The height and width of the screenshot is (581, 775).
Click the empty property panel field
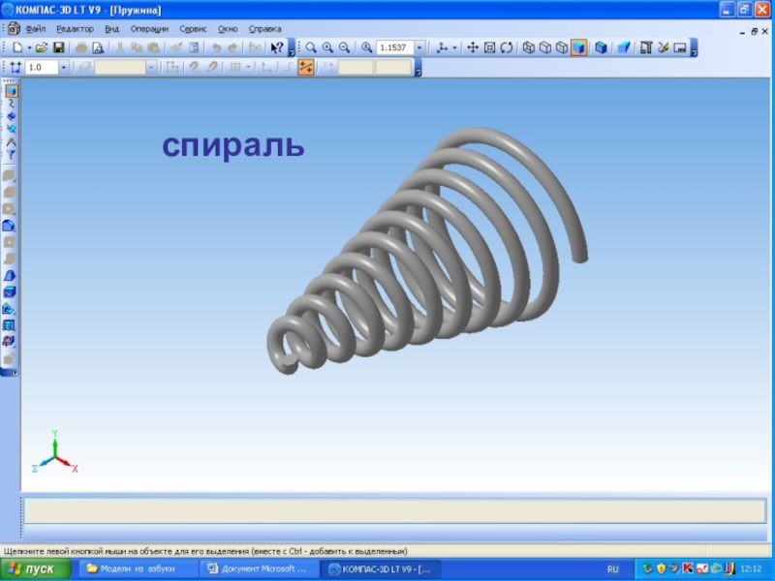coord(395,511)
